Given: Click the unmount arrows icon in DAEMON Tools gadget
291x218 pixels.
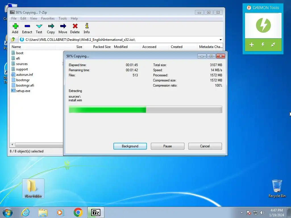Looking at the screenshot, I should [273, 45].
